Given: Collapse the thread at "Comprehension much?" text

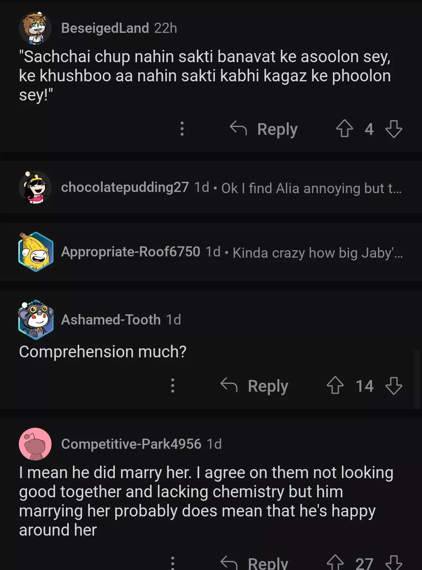Looking at the screenshot, I should click(x=102, y=351).
